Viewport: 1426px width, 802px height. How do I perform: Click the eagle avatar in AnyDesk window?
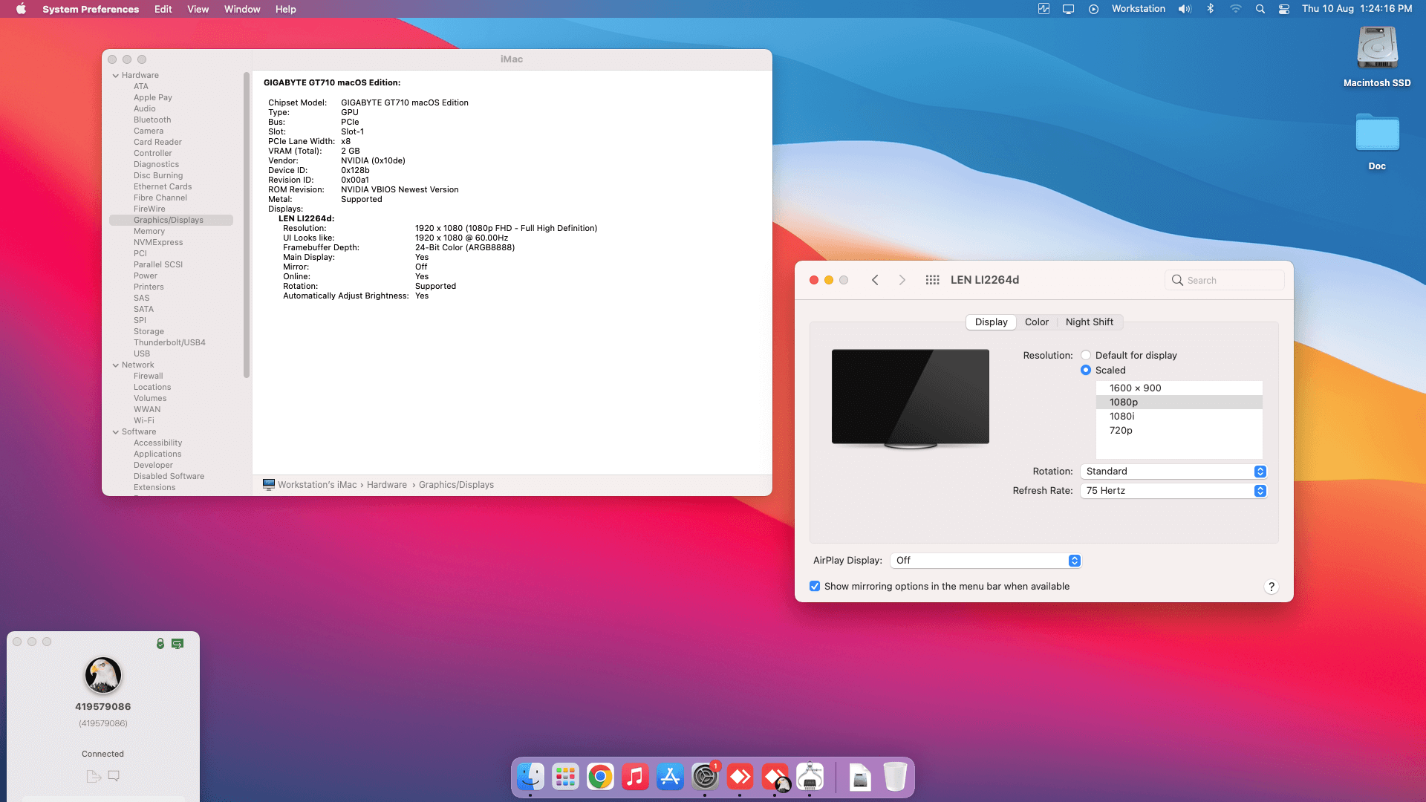[x=102, y=675]
